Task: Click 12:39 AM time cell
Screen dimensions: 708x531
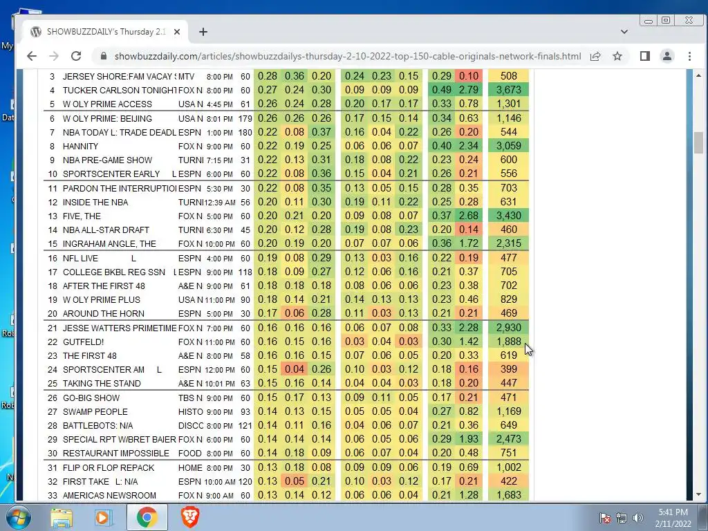Action: (220, 203)
